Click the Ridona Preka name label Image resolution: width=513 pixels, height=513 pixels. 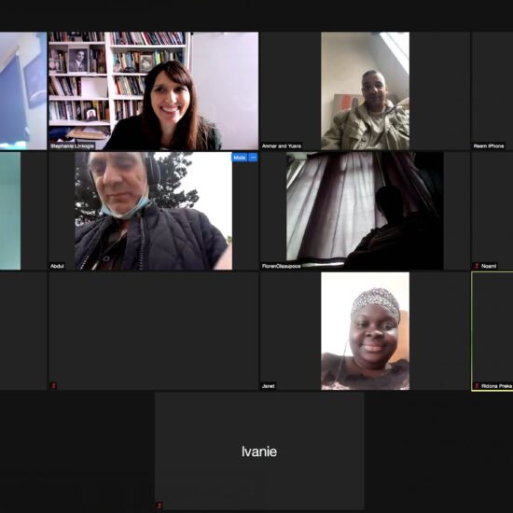pyautogui.click(x=496, y=386)
